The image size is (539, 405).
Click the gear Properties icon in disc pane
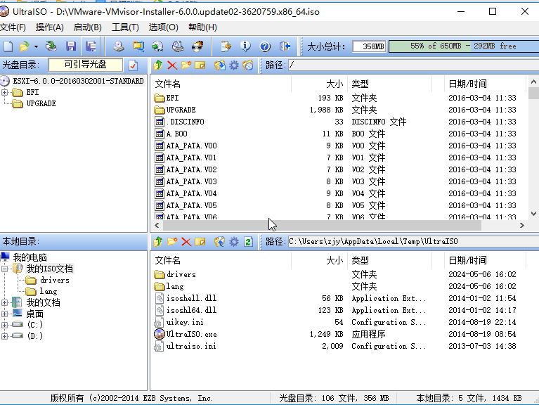point(234,65)
